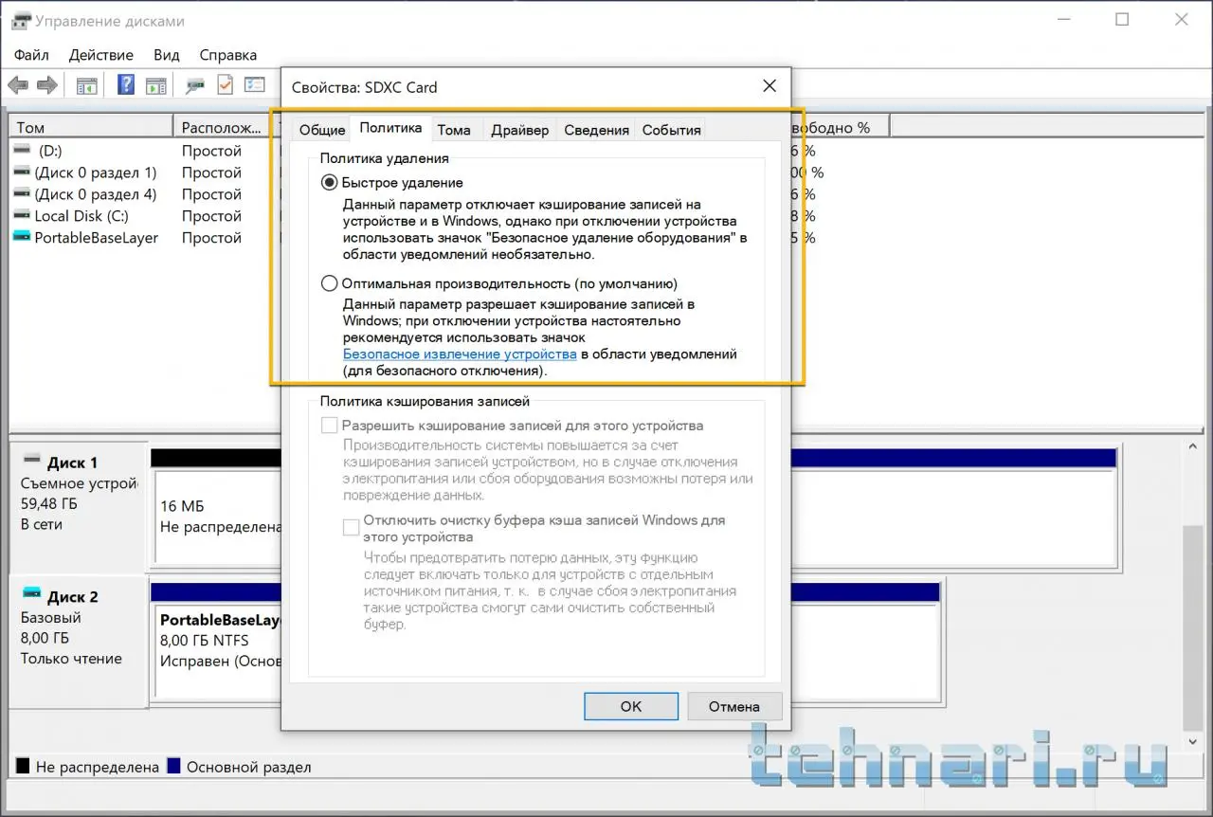Open Help via the blue question-mark icon
This screenshot has height=817, width=1213.
coord(125,85)
